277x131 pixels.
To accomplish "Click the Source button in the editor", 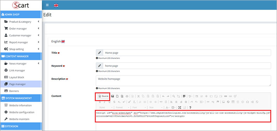I will [103, 96].
